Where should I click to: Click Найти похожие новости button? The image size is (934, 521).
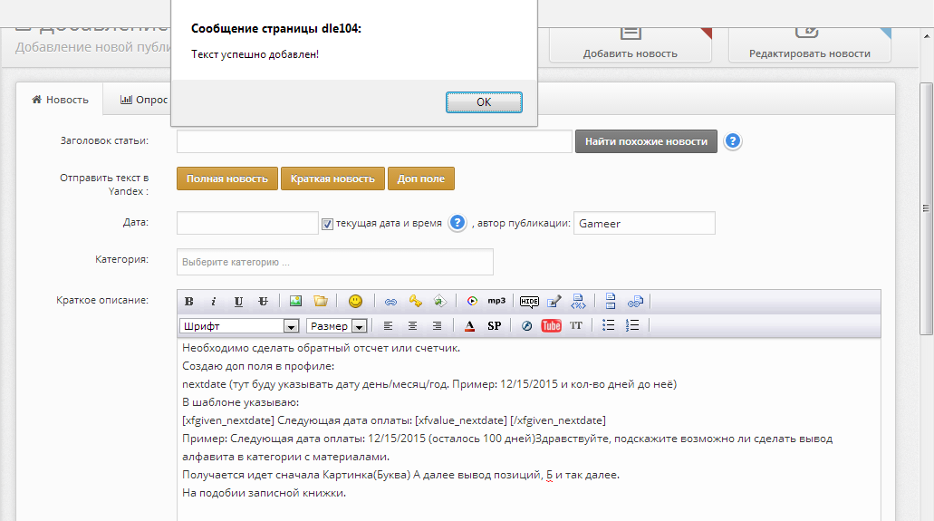pyautogui.click(x=646, y=141)
